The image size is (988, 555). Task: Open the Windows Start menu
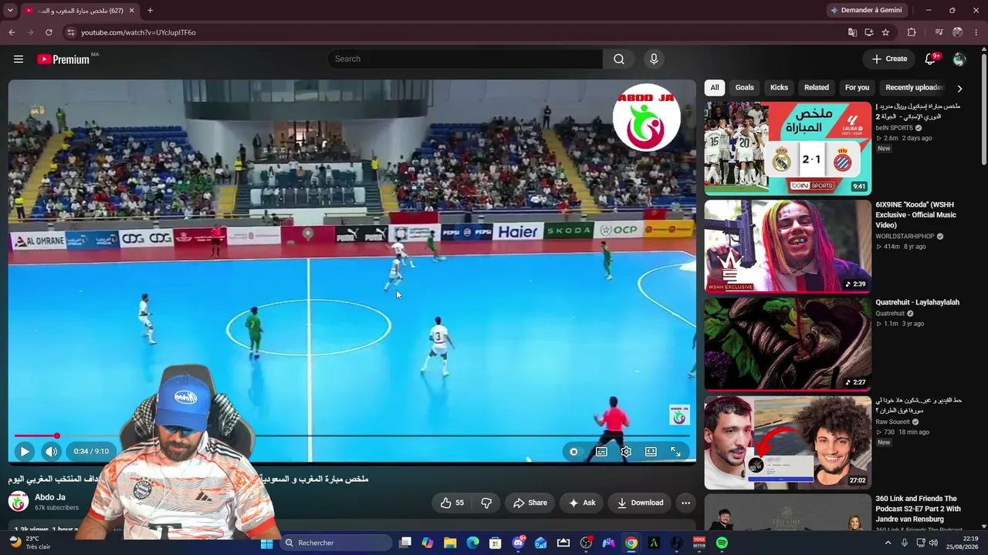point(266,543)
